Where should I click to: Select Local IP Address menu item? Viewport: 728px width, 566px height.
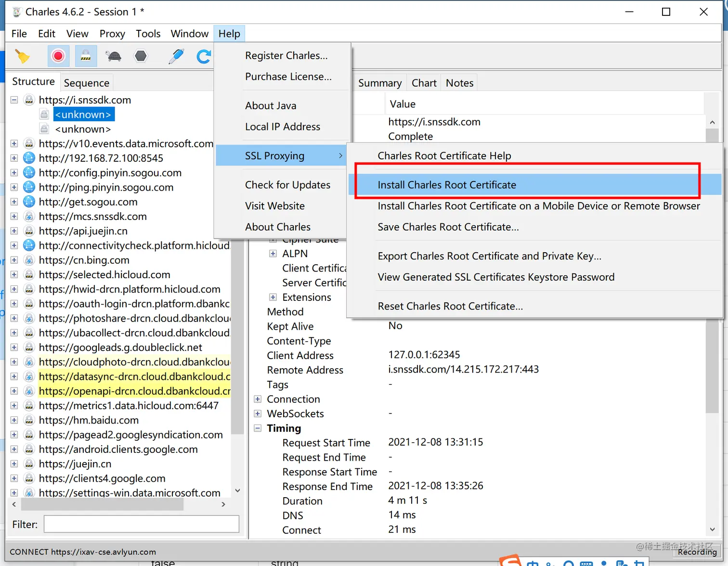[283, 127]
